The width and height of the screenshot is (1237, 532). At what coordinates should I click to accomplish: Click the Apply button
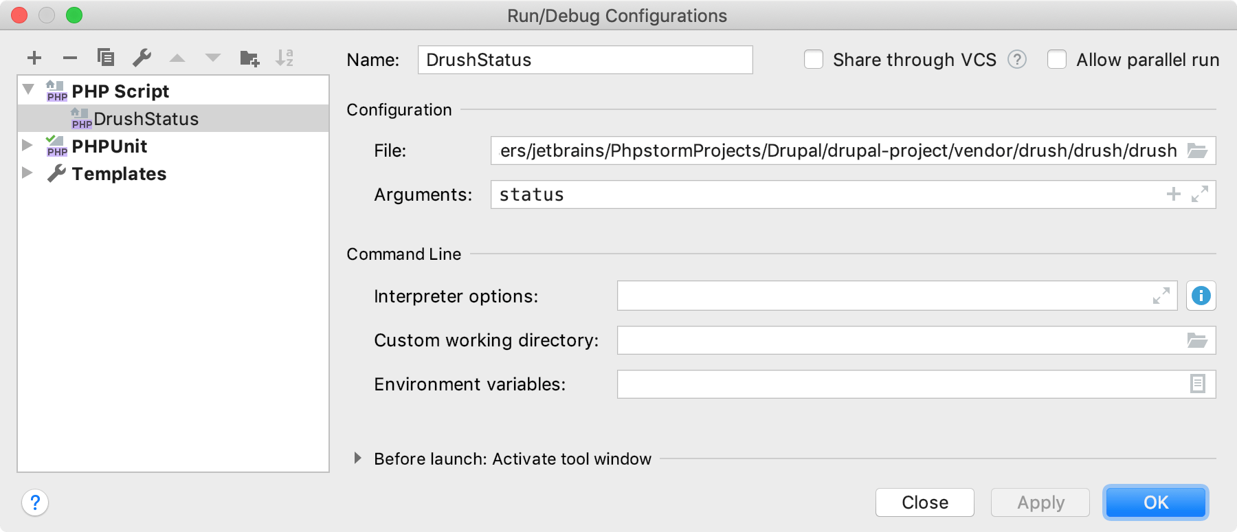tap(1040, 502)
